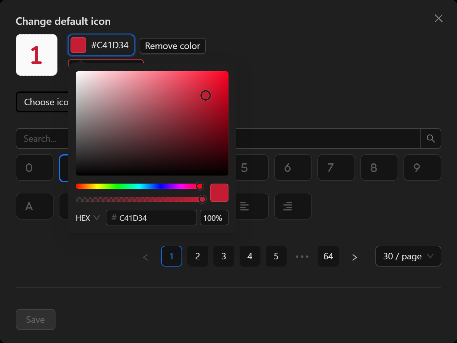This screenshot has height=343, width=457.
Task: Focus the hex value C41D34 input
Action: point(151,218)
